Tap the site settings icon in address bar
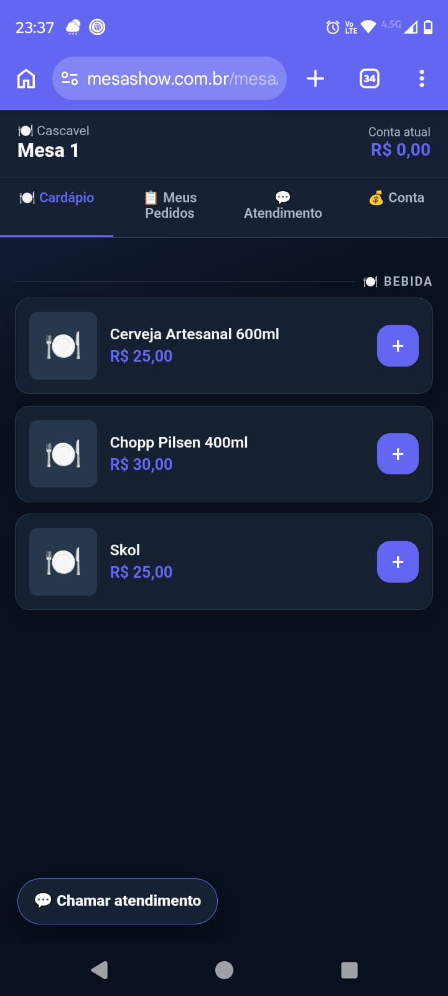This screenshot has height=996, width=448. (x=70, y=78)
